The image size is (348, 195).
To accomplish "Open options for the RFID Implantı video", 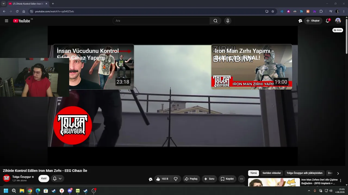I will point(341,181).
